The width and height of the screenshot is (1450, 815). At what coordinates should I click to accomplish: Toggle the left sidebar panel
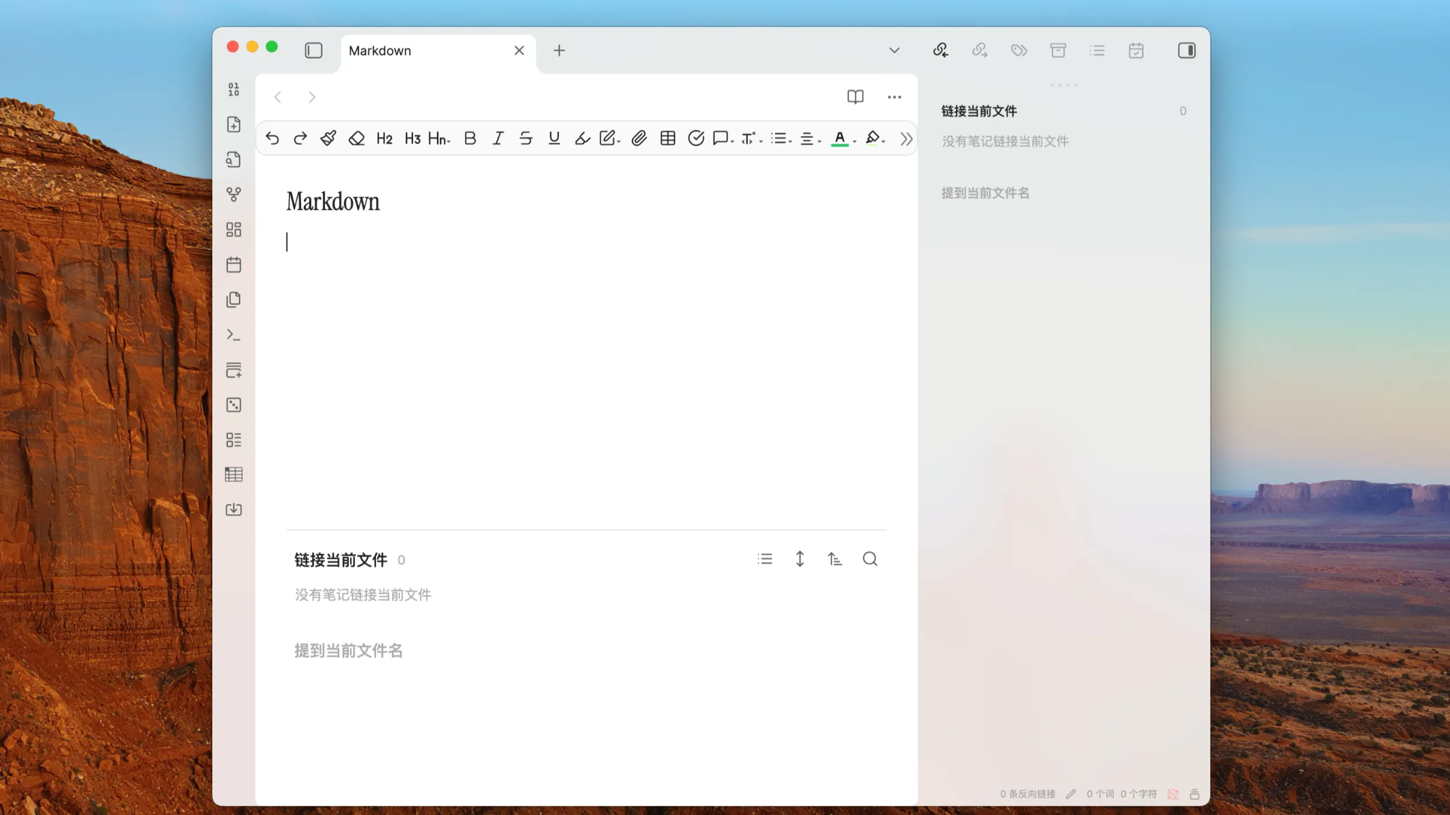click(313, 50)
